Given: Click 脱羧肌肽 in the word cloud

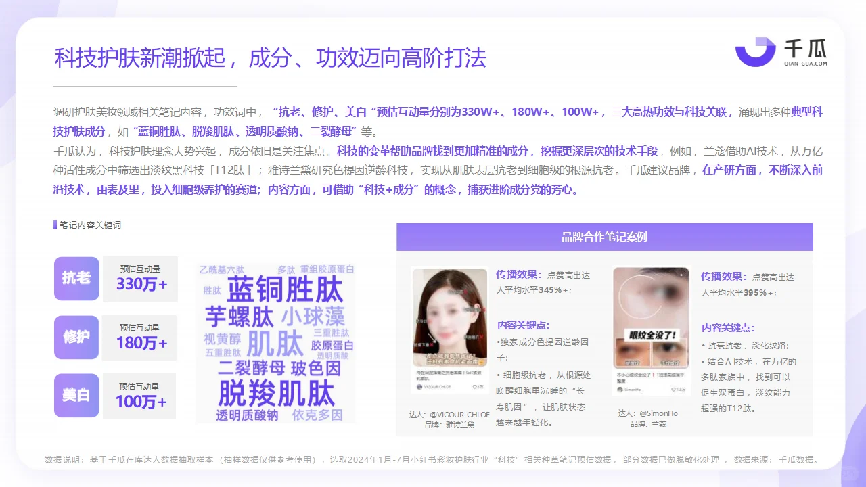Looking at the screenshot, I should [276, 392].
